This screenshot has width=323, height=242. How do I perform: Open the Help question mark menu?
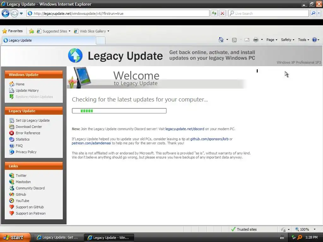click(x=315, y=40)
